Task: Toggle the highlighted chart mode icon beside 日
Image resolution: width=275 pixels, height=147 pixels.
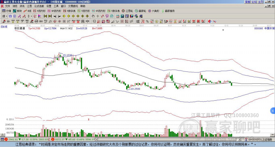Action: click(10, 16)
